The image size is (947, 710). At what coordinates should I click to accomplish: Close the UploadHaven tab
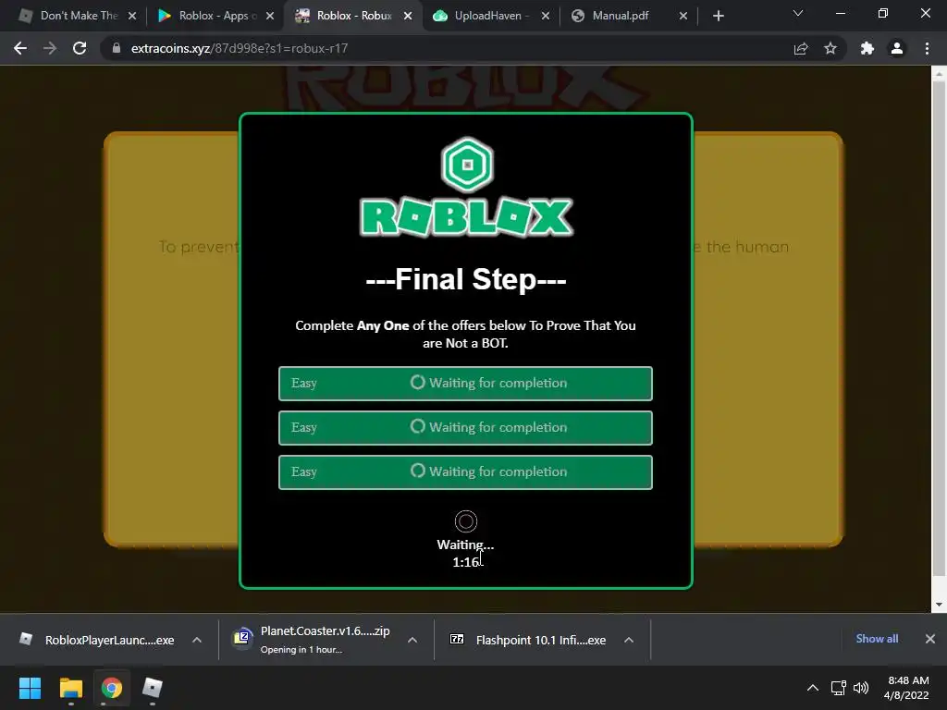click(x=546, y=17)
